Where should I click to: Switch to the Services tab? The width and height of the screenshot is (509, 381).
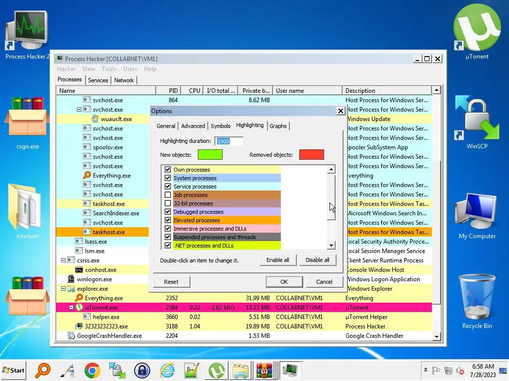(98, 80)
